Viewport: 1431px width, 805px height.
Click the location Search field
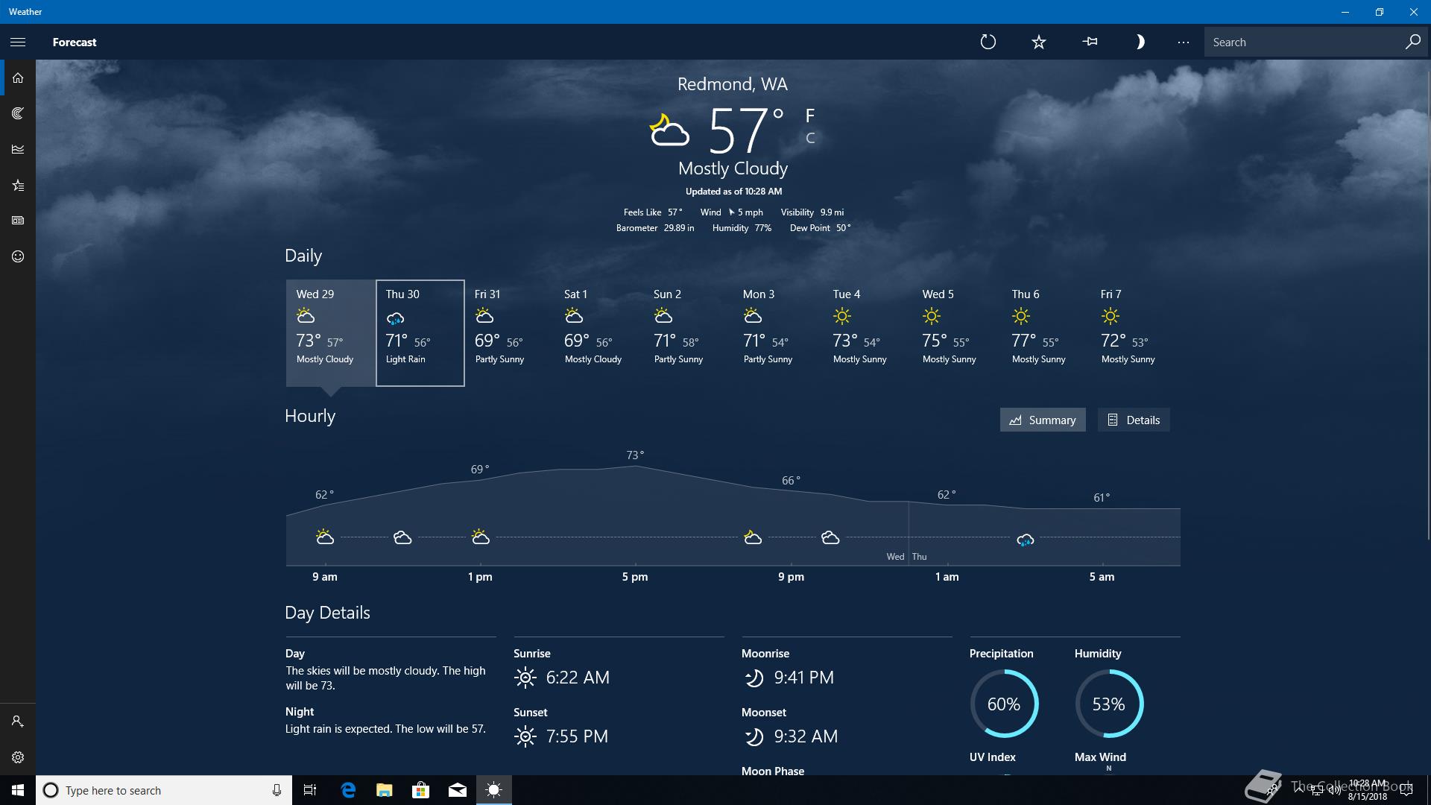[x=1304, y=42]
